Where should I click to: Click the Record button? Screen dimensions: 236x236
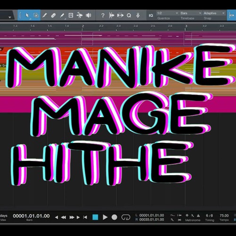point(114,217)
